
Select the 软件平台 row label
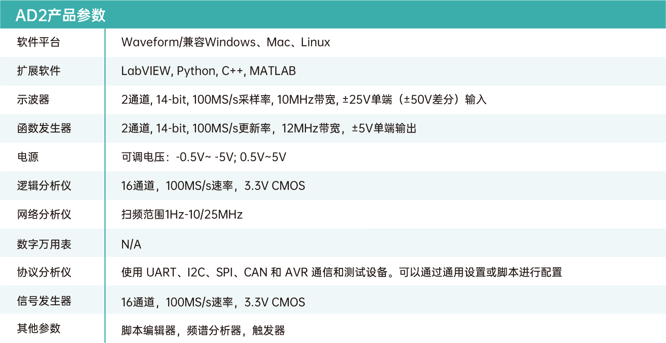39,42
